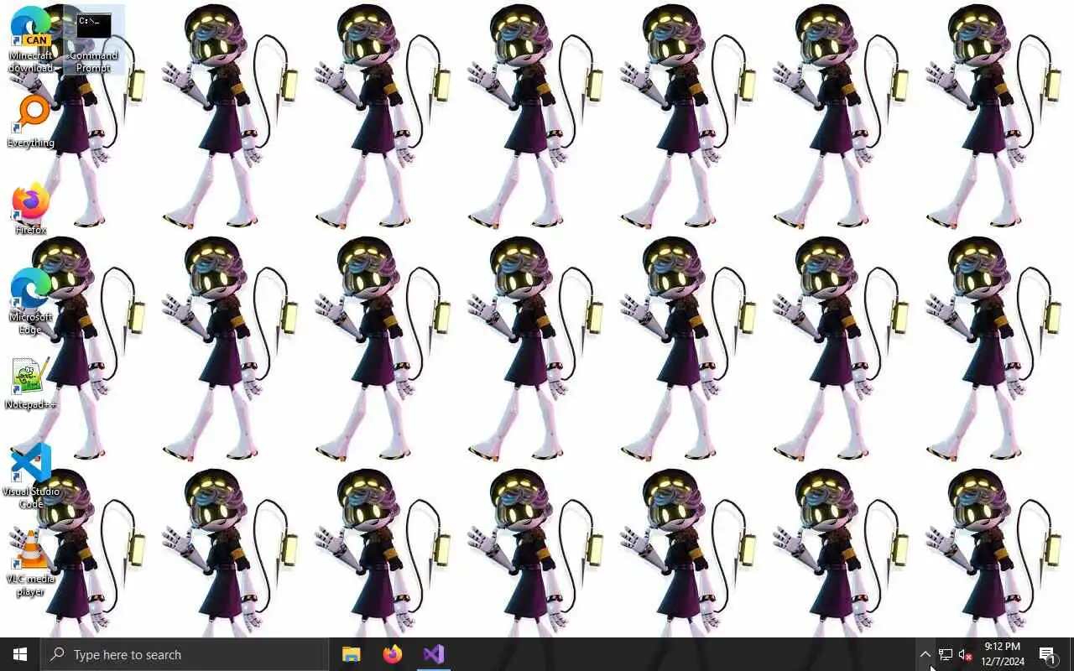Open File Explorer from the taskbar

(352, 654)
